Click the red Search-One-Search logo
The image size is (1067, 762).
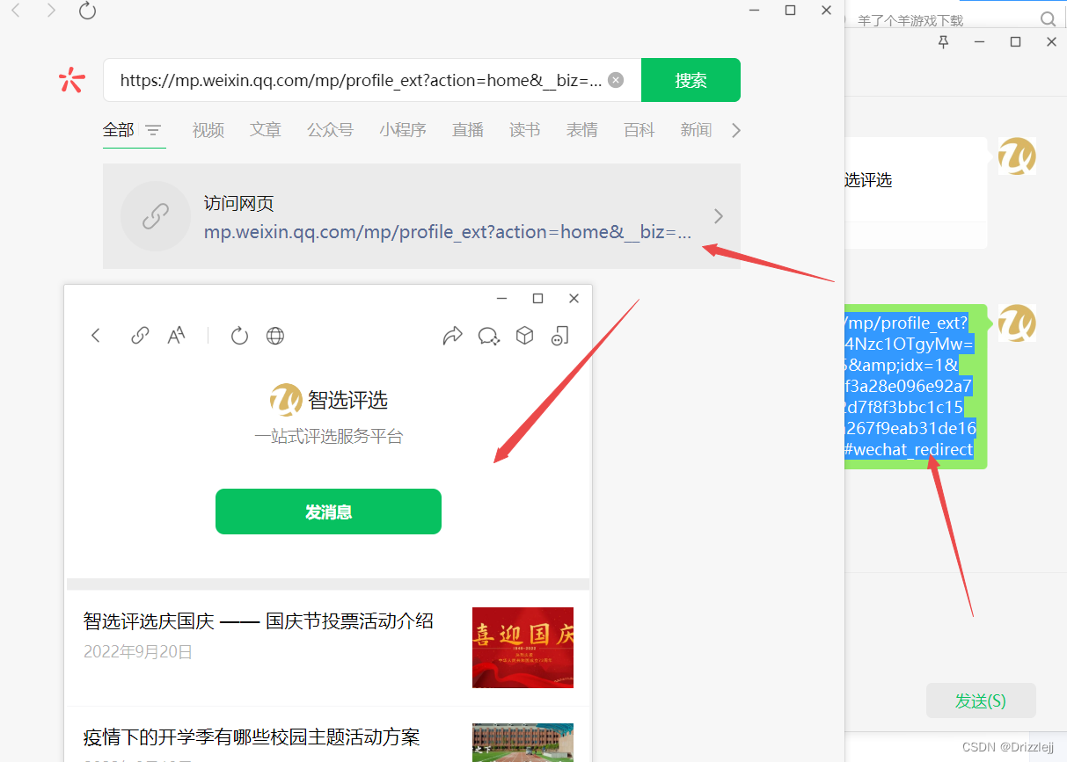click(x=71, y=80)
